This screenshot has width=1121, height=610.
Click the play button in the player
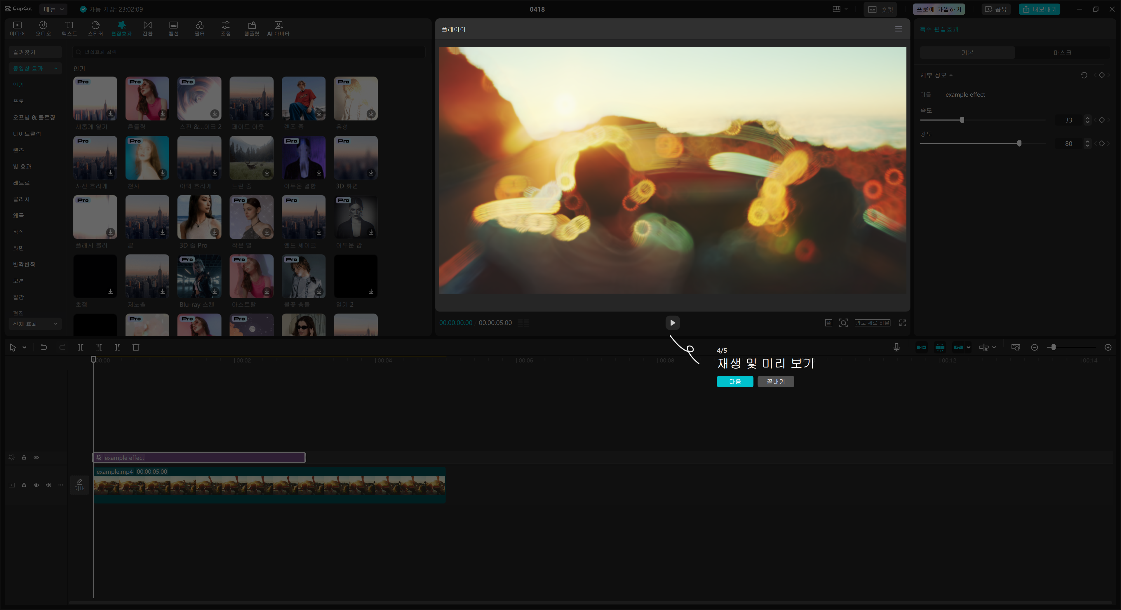[672, 323]
